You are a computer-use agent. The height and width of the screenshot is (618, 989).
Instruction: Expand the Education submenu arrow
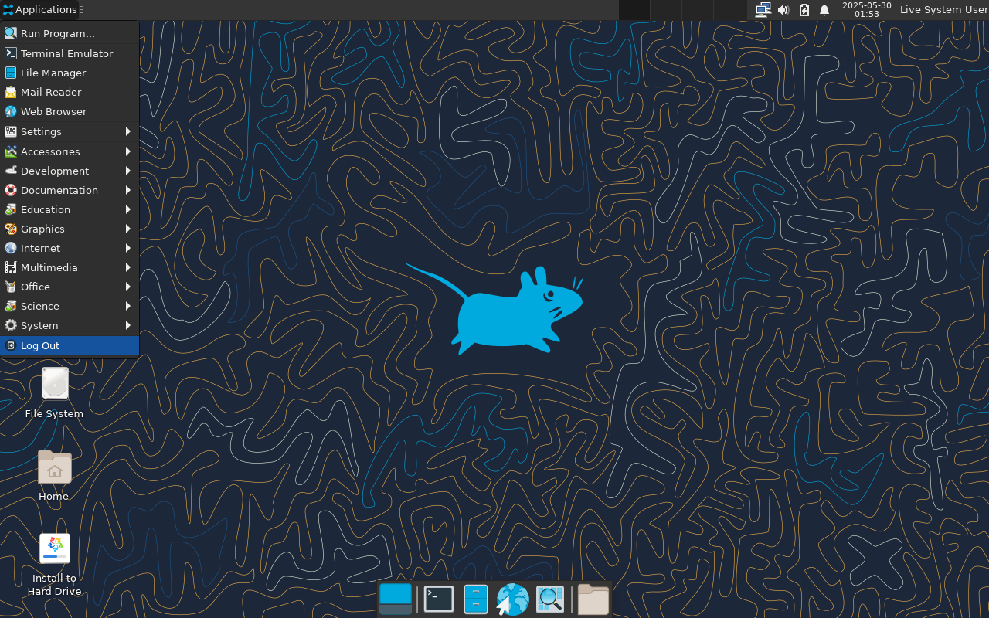[128, 209]
